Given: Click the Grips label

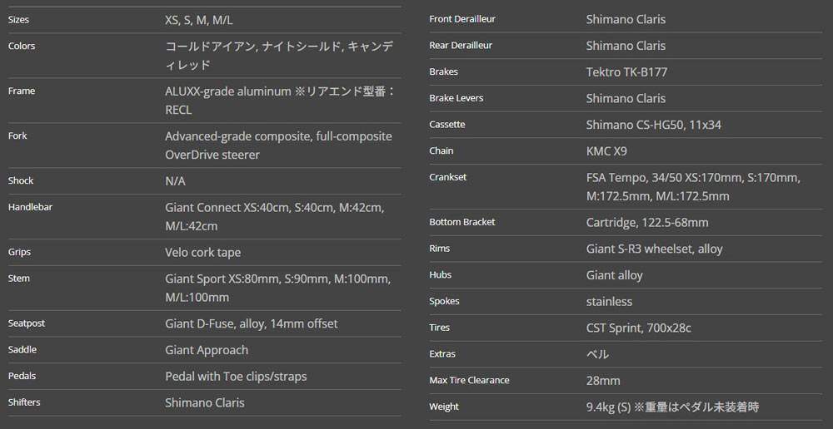Looking at the screenshot, I should 19,252.
